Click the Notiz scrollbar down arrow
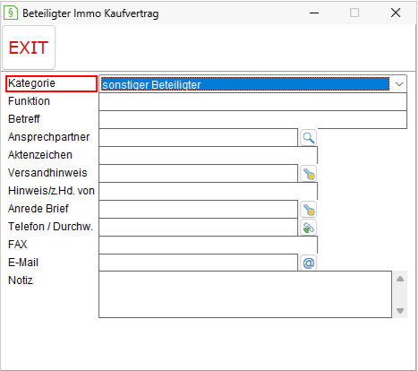This screenshot has width=418, height=371. click(400, 311)
